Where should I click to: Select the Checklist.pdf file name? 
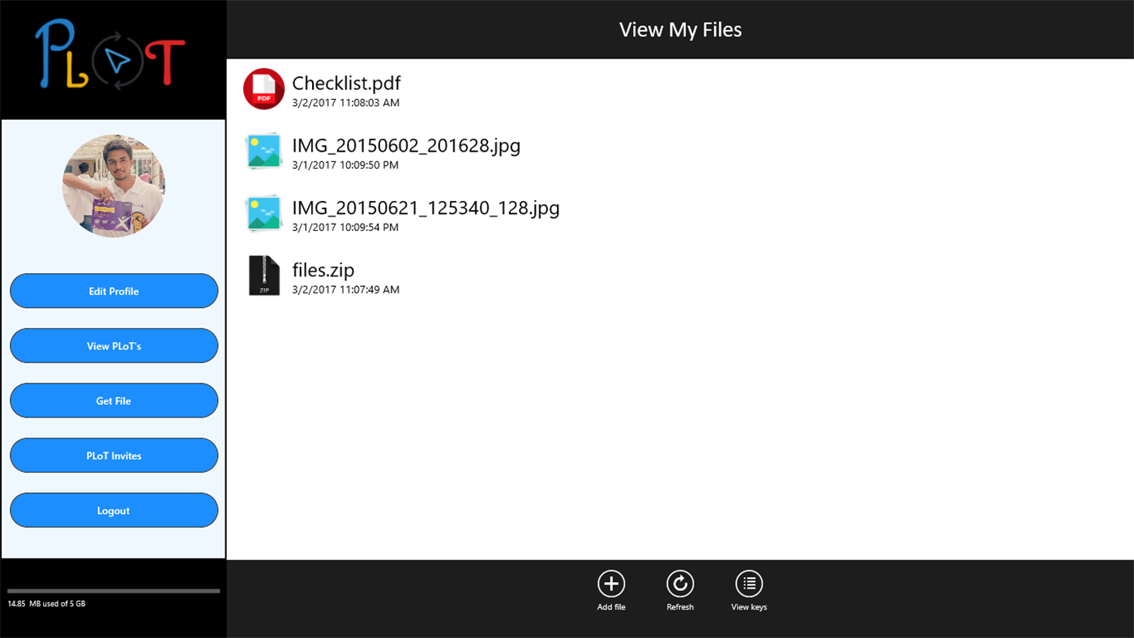[346, 83]
